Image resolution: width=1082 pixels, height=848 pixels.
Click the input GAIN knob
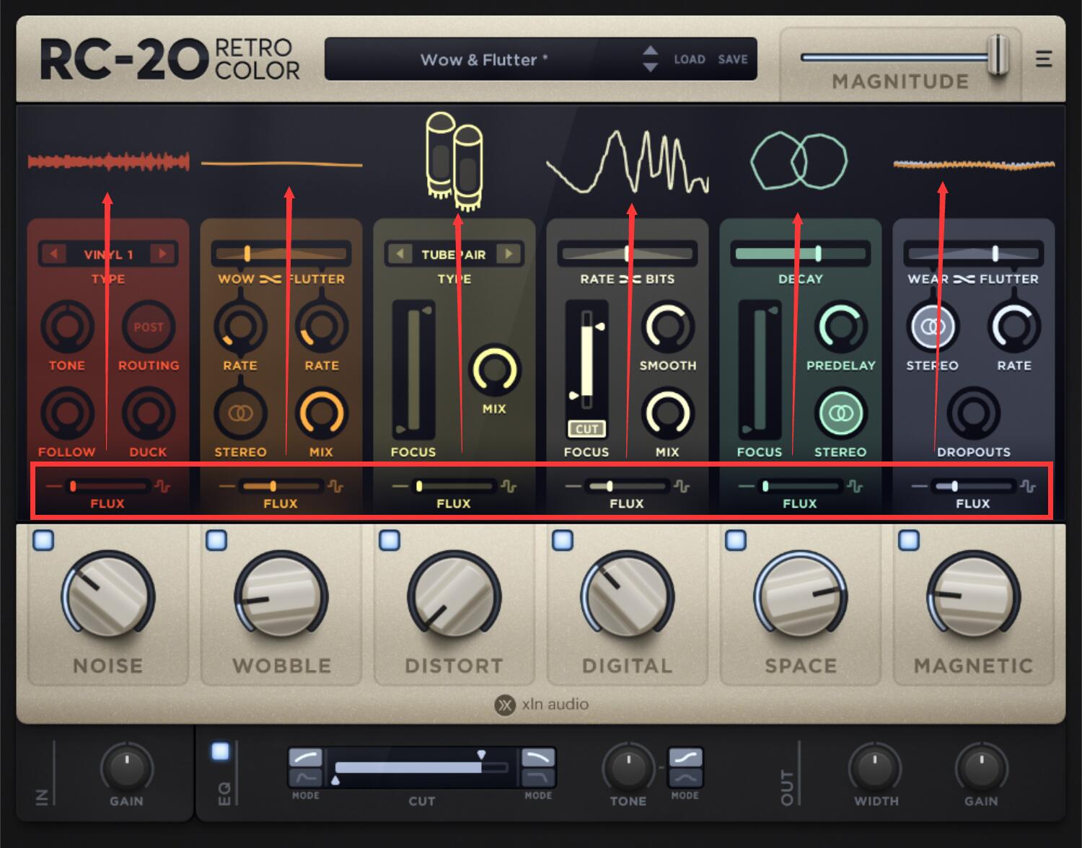point(127,767)
